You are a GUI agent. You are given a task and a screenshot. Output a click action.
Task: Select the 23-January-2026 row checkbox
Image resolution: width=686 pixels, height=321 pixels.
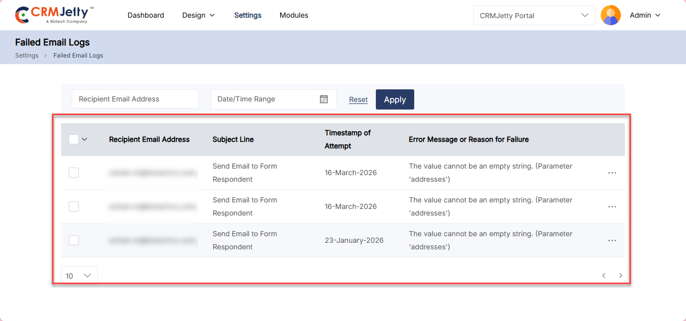coord(74,240)
